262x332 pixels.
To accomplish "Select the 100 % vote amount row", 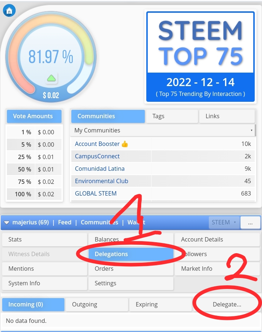I will coord(34,194).
